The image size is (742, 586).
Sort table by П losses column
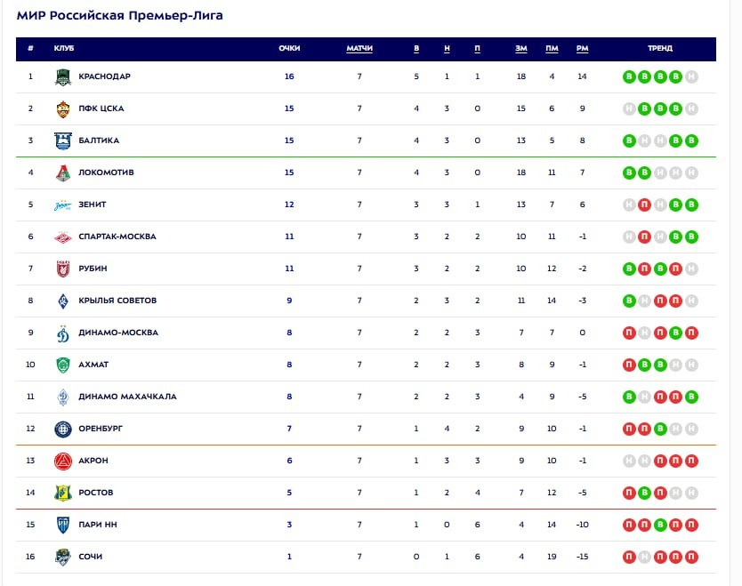[x=477, y=48]
